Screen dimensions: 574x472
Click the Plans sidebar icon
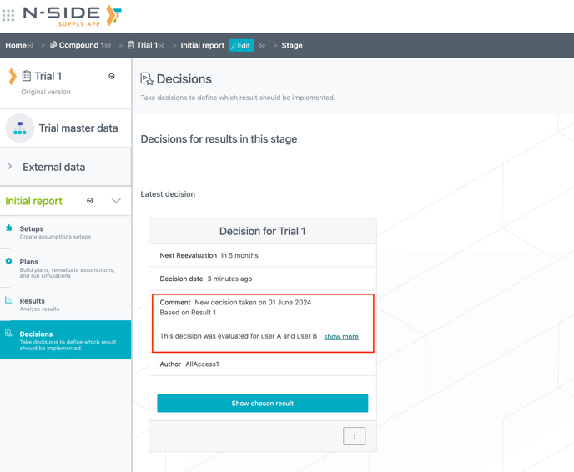[x=9, y=261]
